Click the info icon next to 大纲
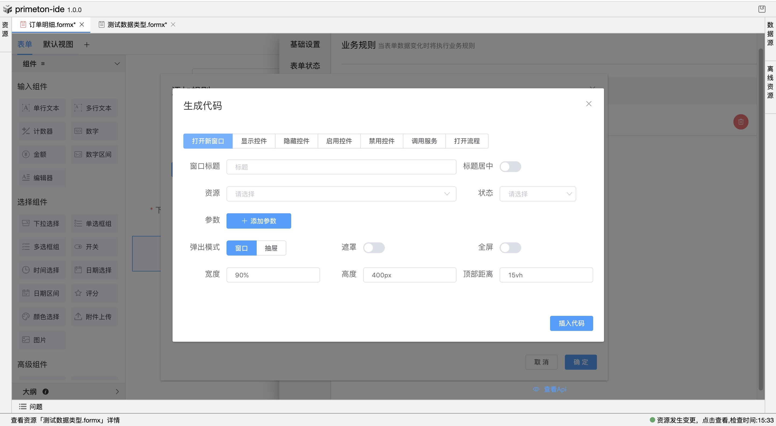 tap(46, 392)
